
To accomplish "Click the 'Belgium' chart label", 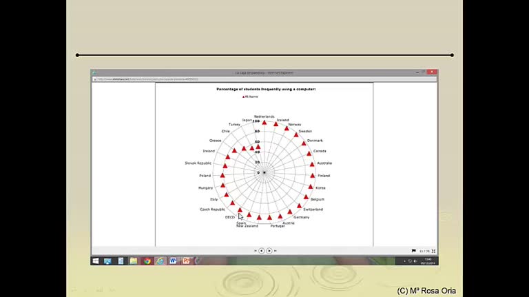I will coord(318,199).
